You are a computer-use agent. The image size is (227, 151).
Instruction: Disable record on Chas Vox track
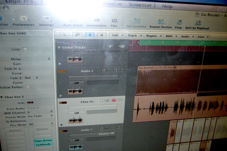[114, 100]
